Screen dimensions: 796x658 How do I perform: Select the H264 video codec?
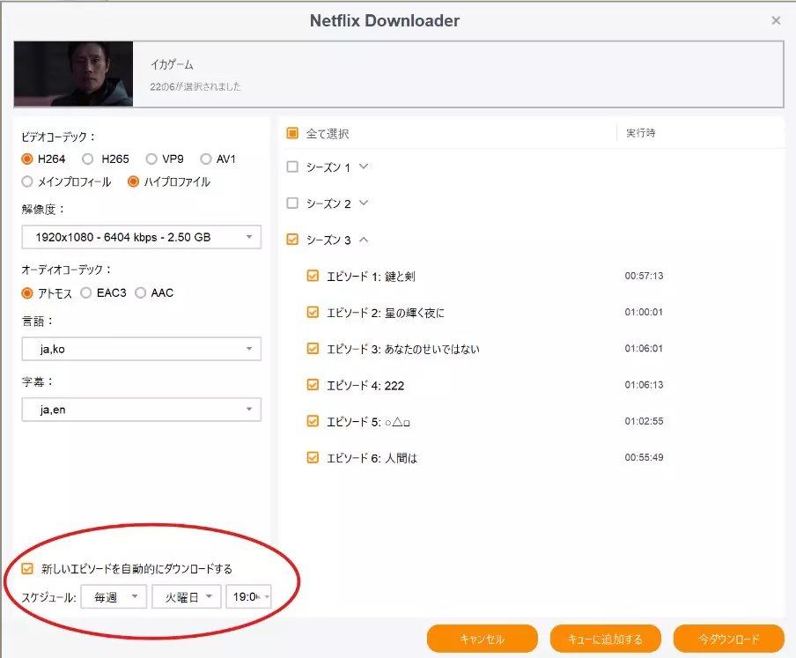point(27,159)
